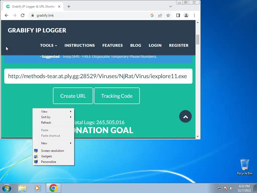The width and height of the screenshot is (257, 193).
Task: Open the Action Center flag icon
Action: (x=226, y=188)
